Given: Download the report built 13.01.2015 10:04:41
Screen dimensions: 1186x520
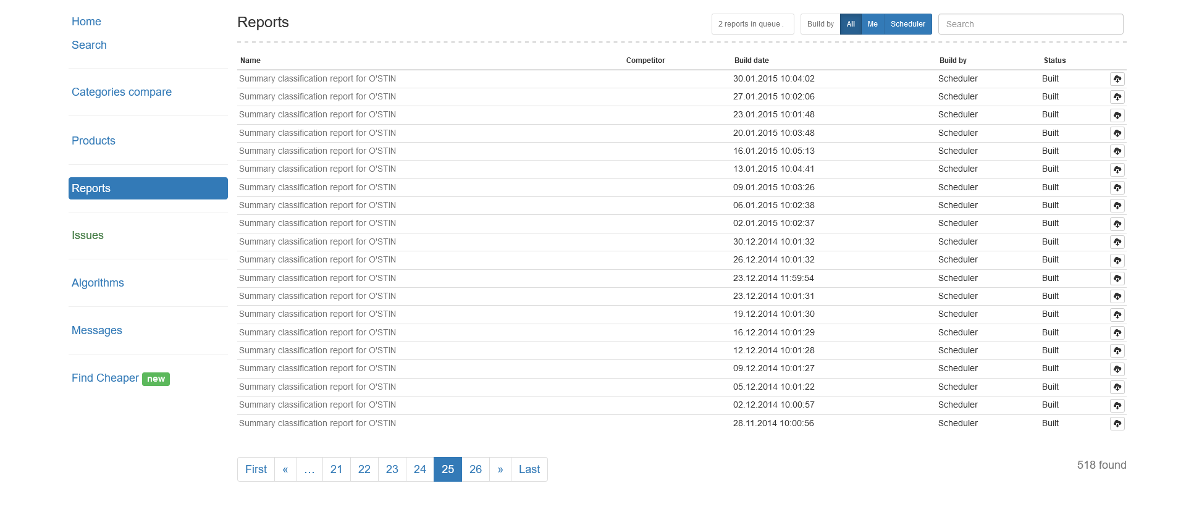Looking at the screenshot, I should point(1117,170).
